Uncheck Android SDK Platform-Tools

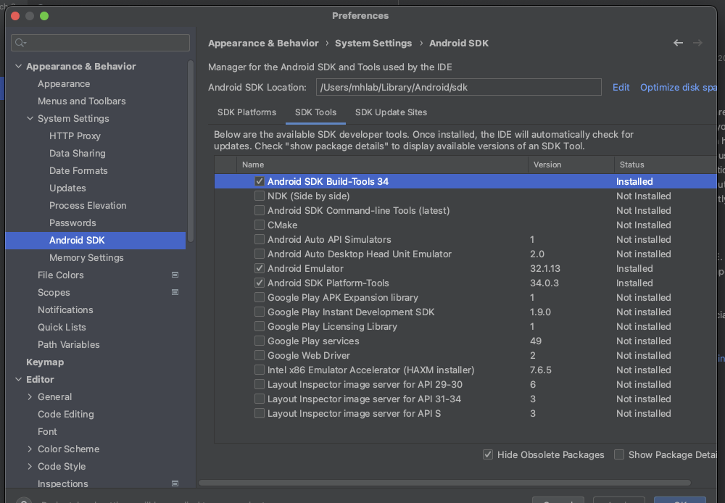(260, 283)
